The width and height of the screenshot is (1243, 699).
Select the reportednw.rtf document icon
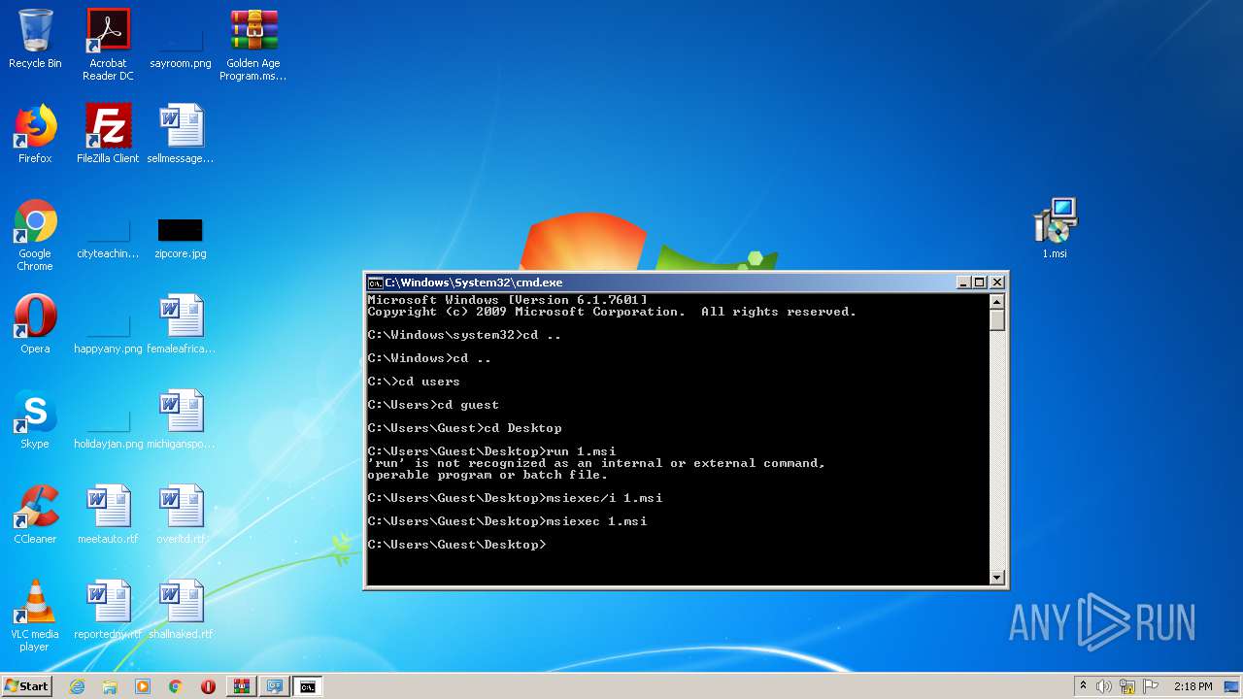tap(108, 610)
